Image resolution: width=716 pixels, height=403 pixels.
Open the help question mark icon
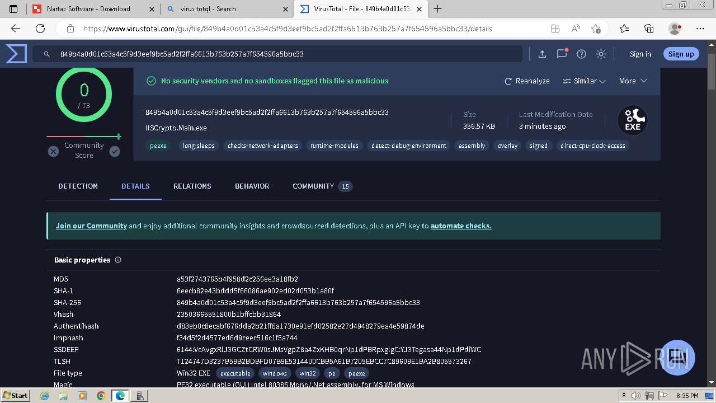tap(581, 54)
